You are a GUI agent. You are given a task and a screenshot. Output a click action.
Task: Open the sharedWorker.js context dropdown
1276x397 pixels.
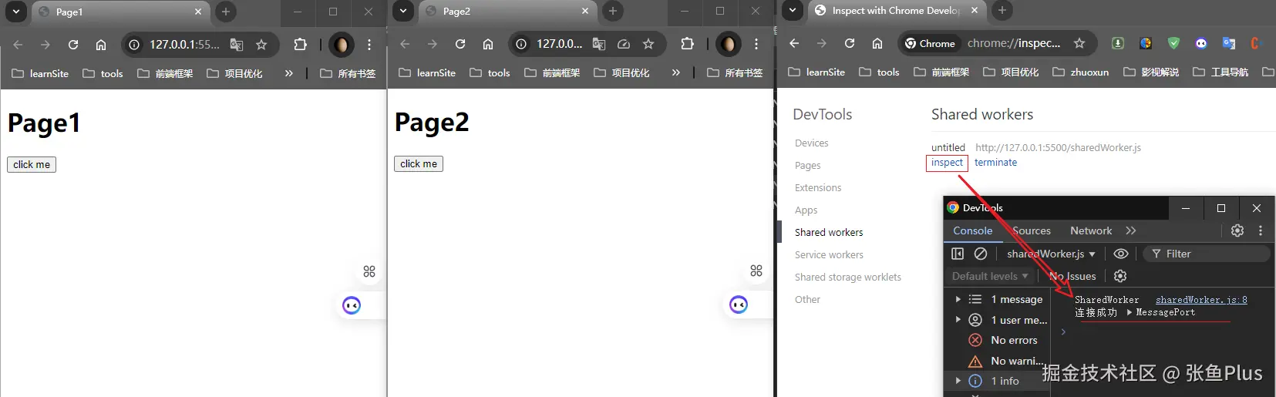1051,254
